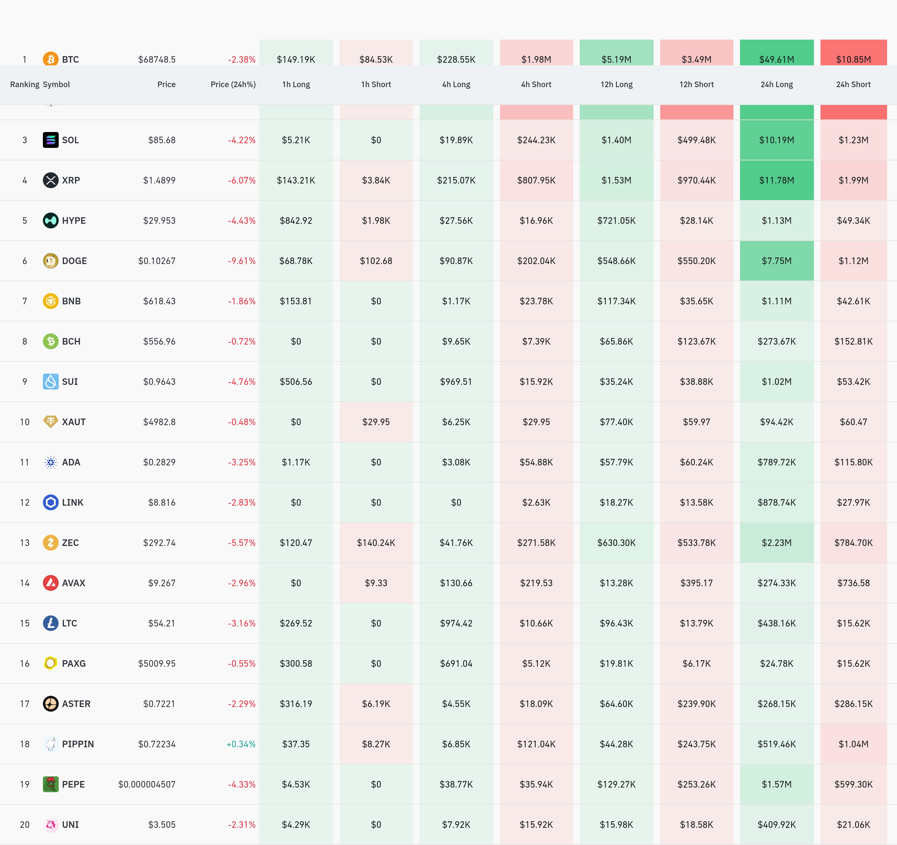Sort by the 24h Long column header

coord(776,84)
